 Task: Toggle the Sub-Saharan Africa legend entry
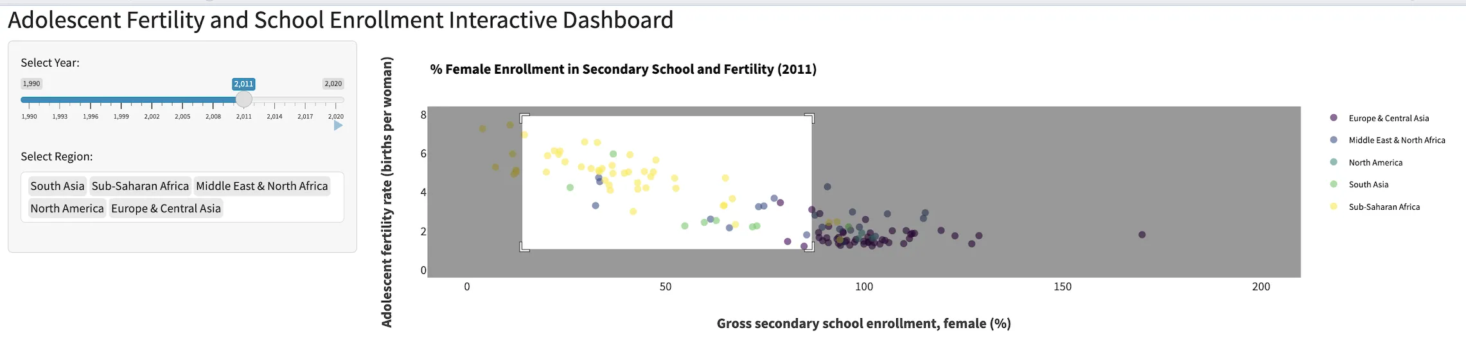pos(1384,207)
